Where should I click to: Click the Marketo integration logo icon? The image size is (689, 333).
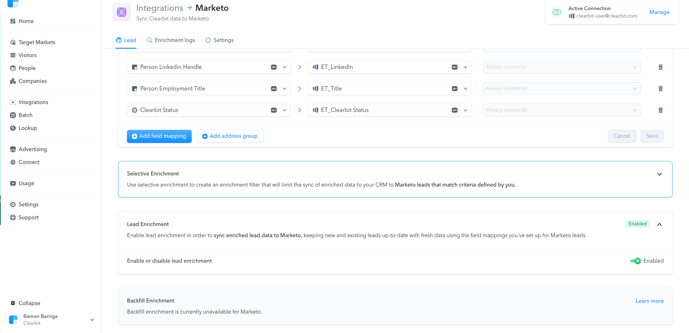122,12
